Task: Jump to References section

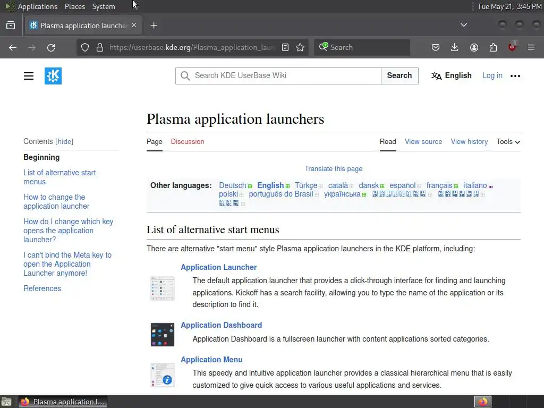Action: coord(42,288)
